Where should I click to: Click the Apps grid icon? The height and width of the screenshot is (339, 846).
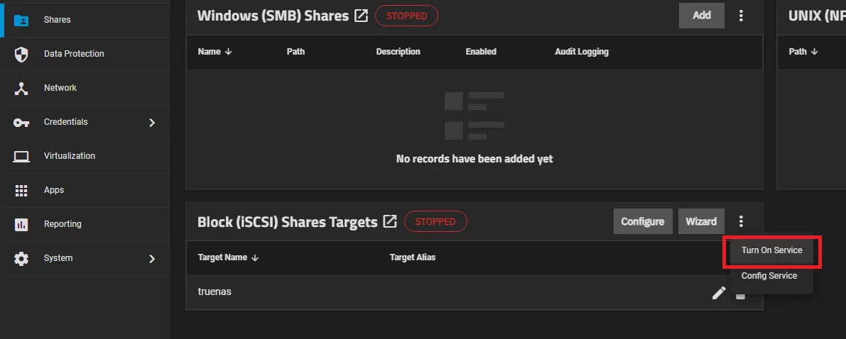pos(21,190)
